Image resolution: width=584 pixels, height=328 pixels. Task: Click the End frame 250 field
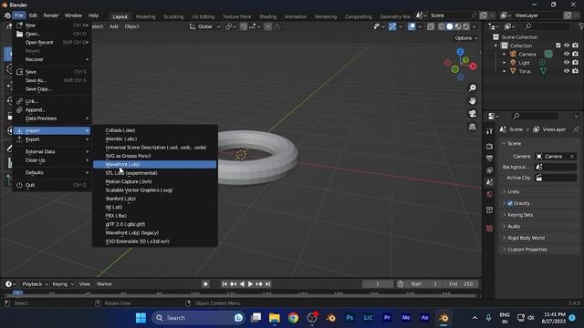pos(461,284)
